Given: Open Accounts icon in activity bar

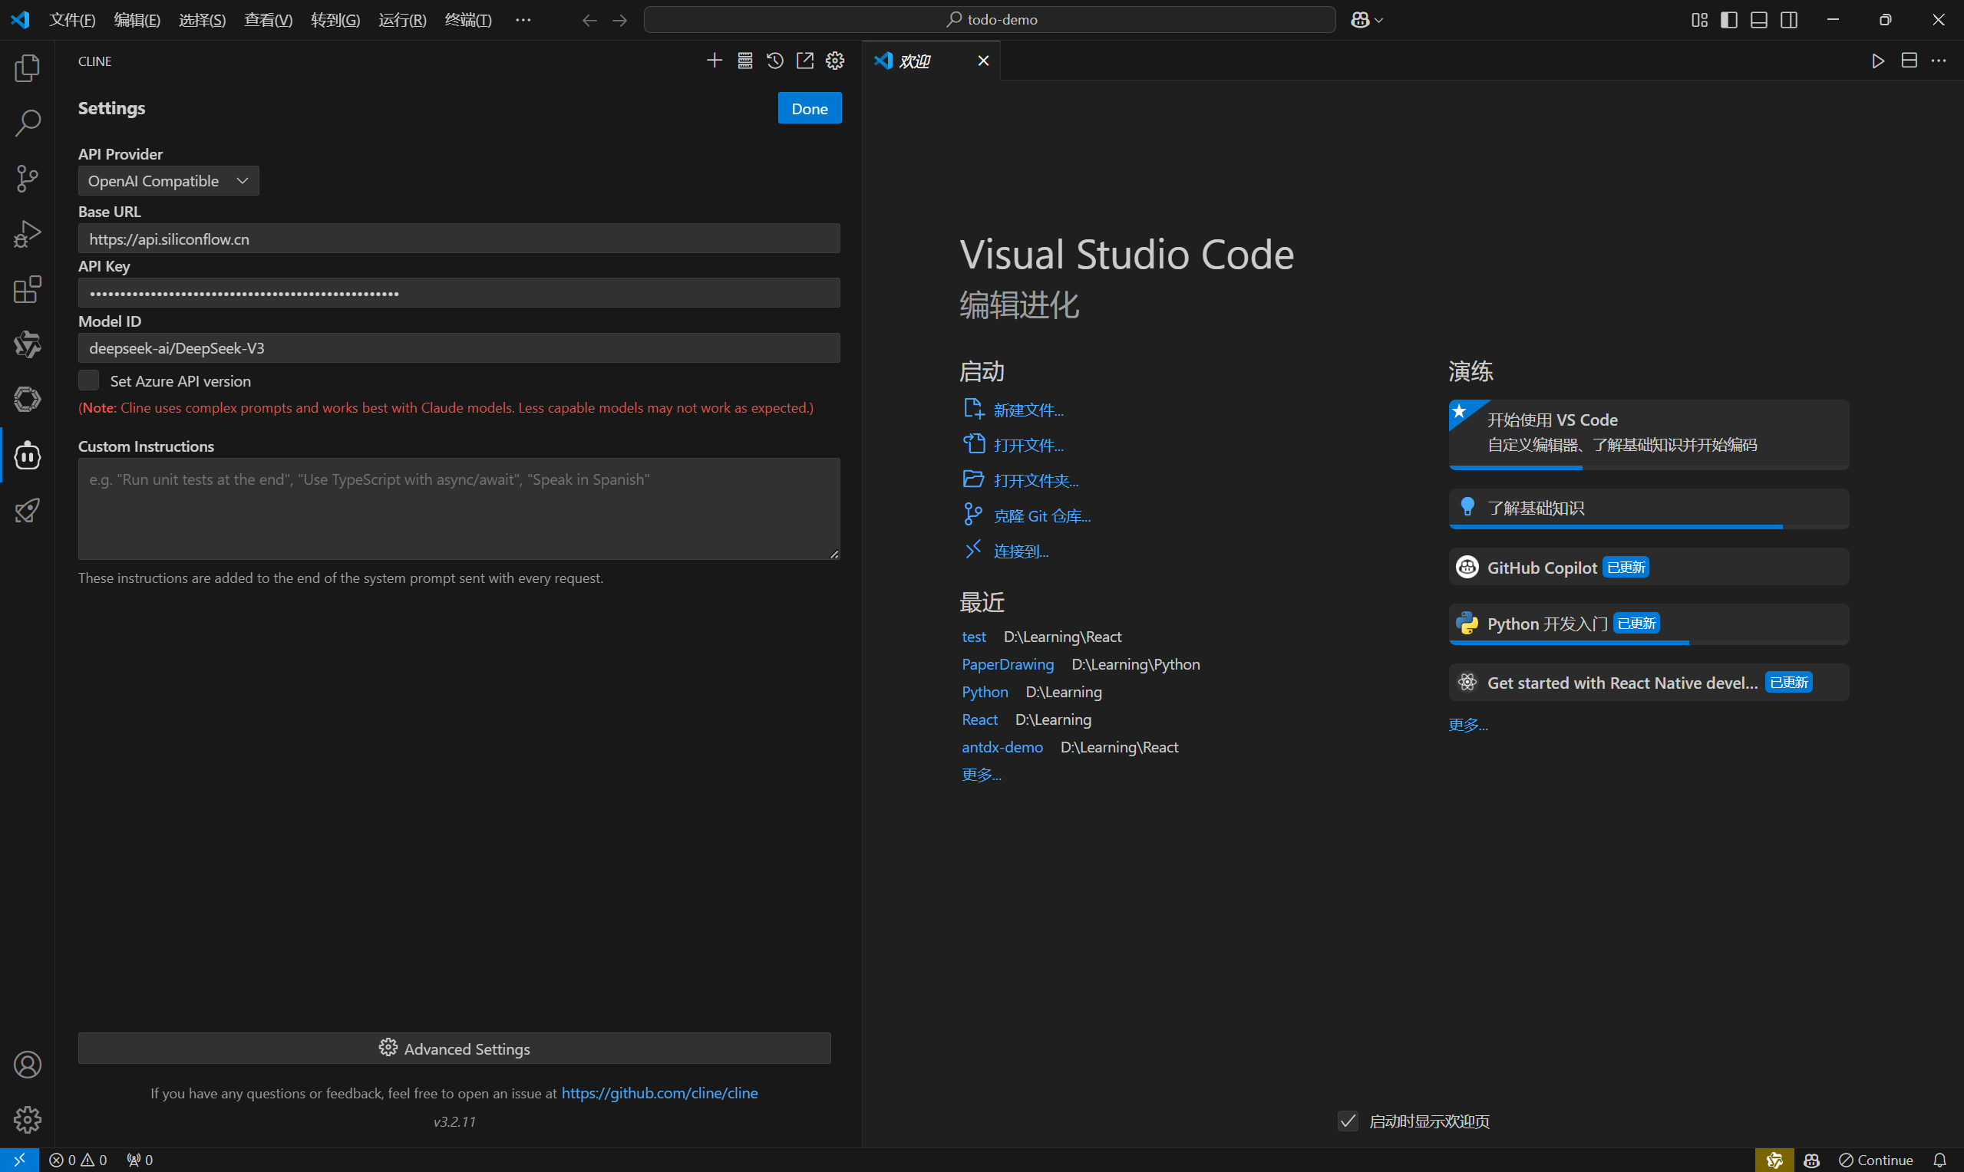Looking at the screenshot, I should coord(27,1065).
